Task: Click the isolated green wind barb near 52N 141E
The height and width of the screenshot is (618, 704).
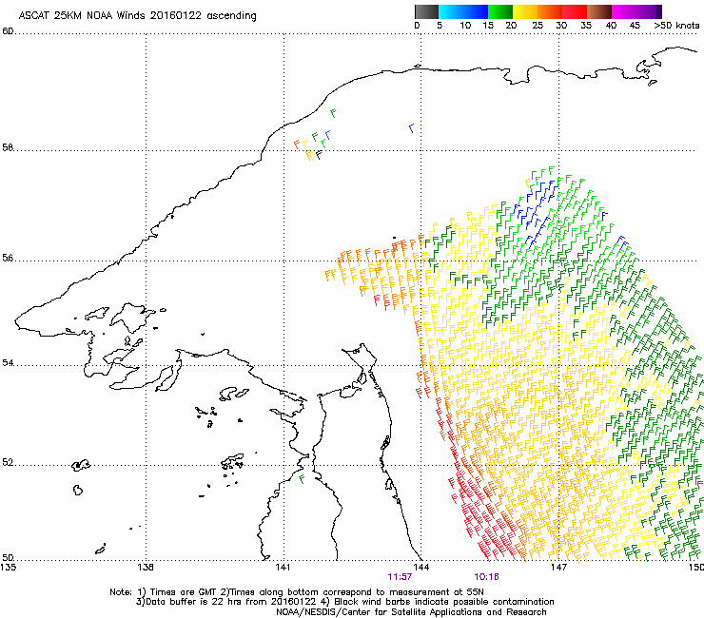Action: [x=302, y=479]
